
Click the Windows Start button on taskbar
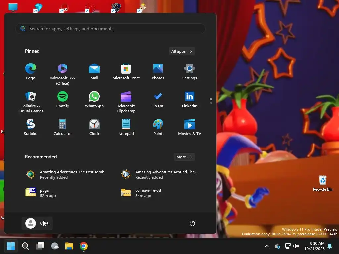click(11, 246)
